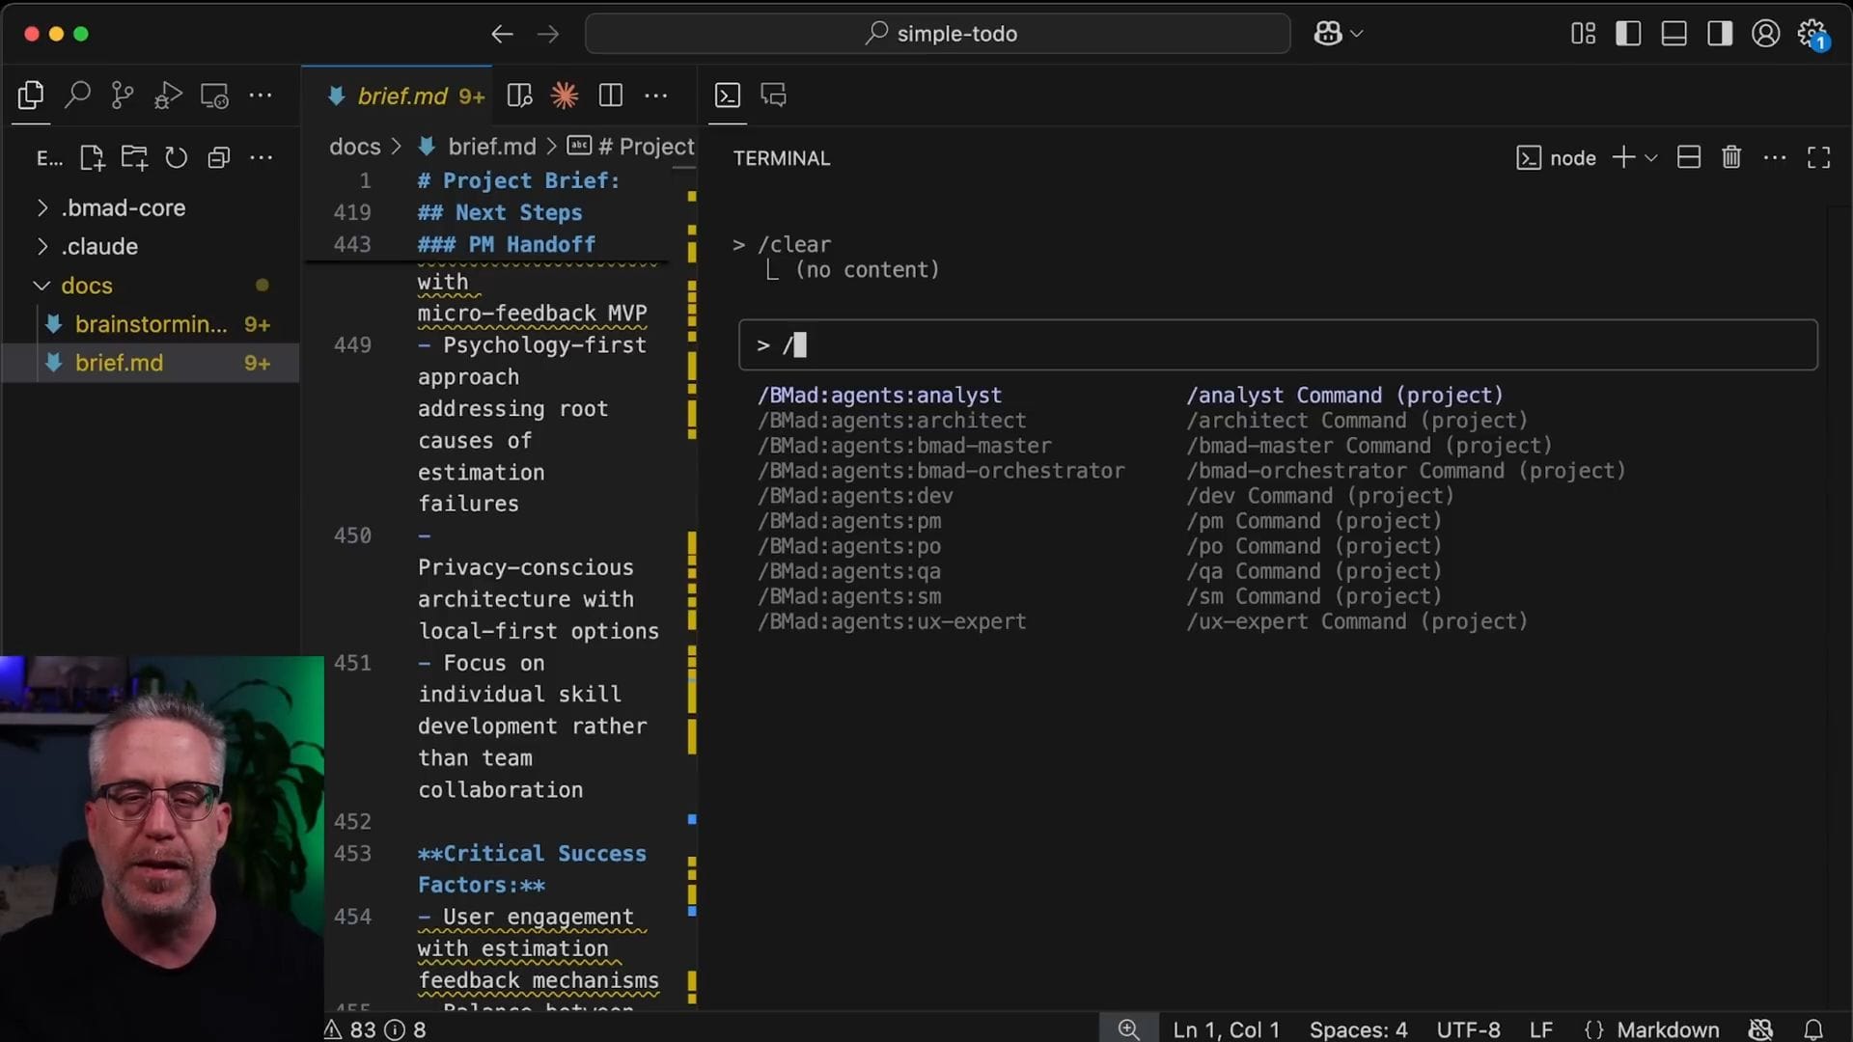This screenshot has height=1042, width=1853.
Task: Switch to the brief.md editor tab
Action: pyautogui.click(x=402, y=96)
